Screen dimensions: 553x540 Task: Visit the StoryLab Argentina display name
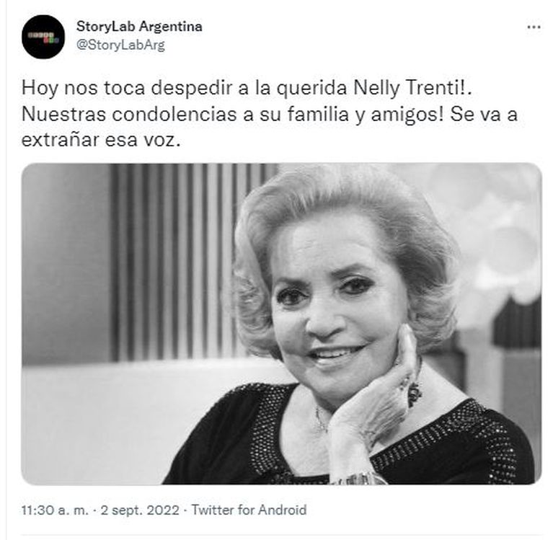[139, 26]
